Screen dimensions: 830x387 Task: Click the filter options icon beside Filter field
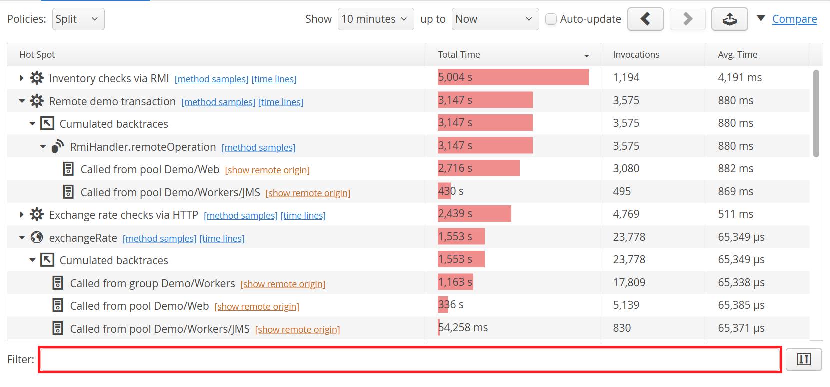[x=803, y=359]
